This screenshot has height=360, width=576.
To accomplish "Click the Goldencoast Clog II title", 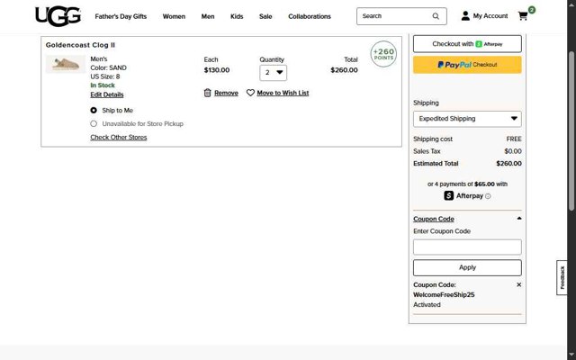I will click(80, 45).
